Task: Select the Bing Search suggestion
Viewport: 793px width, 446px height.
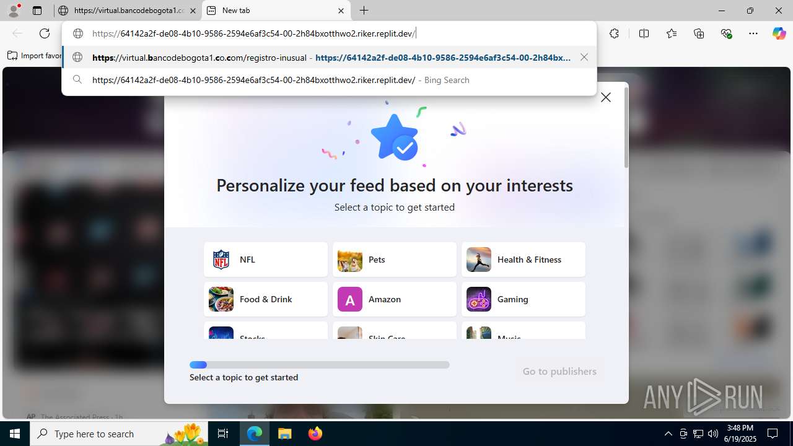Action: pyautogui.click(x=329, y=80)
